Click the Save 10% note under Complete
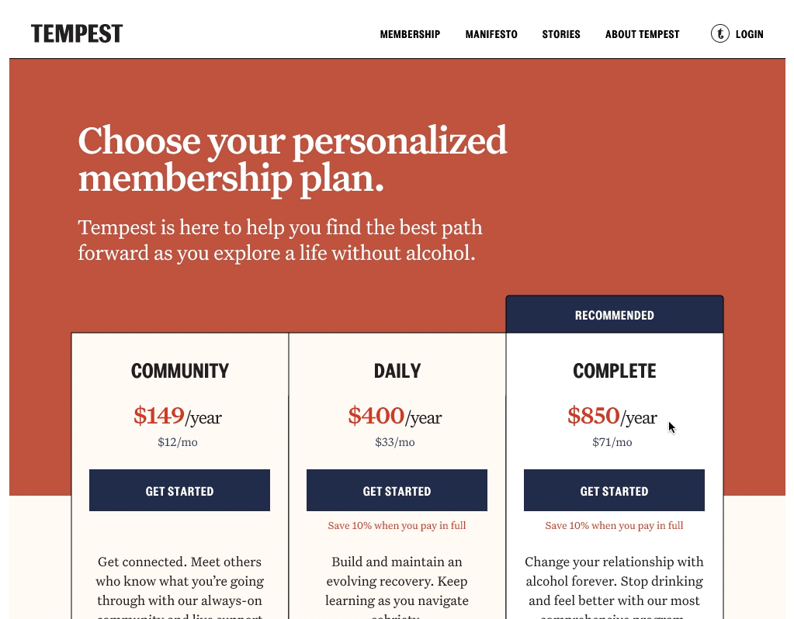The image size is (794, 619). click(x=614, y=526)
